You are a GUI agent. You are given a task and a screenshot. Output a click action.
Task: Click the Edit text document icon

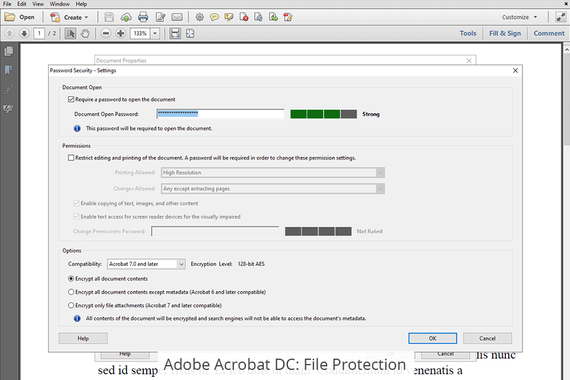[x=160, y=17]
